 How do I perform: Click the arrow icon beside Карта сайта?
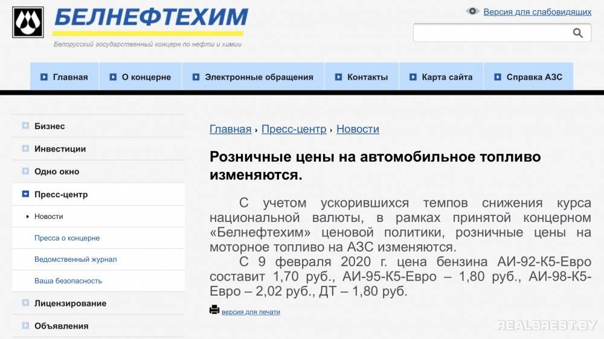coord(413,77)
